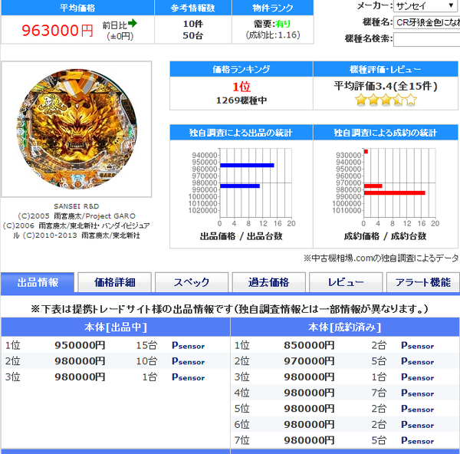Open Psensor link in 成約済み 6位 row
The width and height of the screenshot is (460, 454).
tap(418, 425)
